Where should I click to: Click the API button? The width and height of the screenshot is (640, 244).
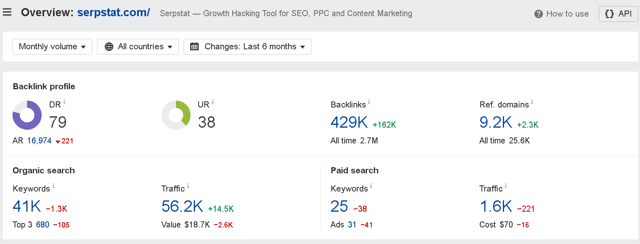[x=619, y=14]
